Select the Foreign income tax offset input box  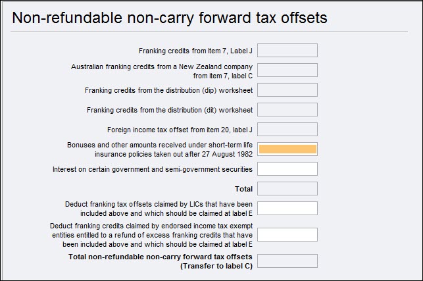(287, 130)
